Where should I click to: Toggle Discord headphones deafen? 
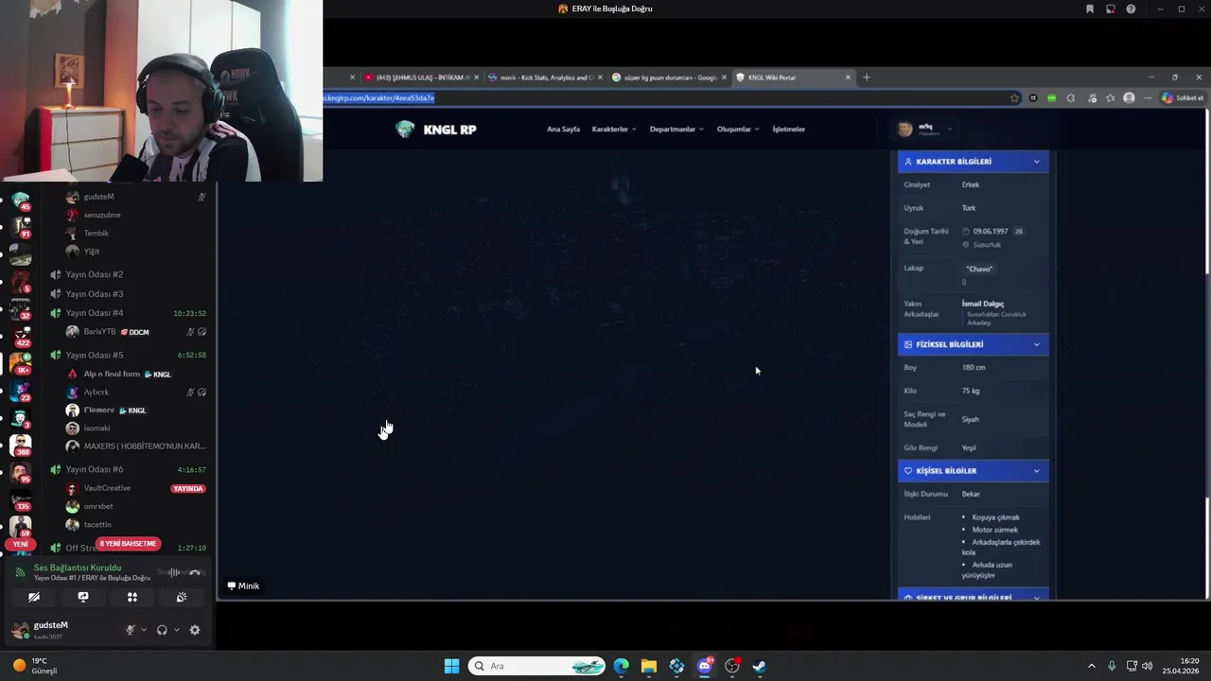(162, 630)
